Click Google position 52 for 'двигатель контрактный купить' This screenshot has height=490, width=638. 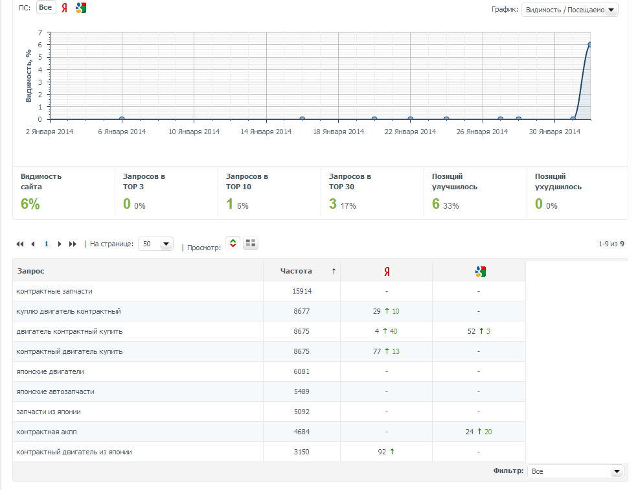click(x=471, y=331)
